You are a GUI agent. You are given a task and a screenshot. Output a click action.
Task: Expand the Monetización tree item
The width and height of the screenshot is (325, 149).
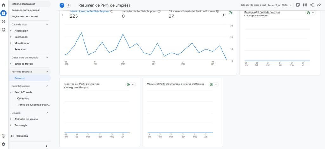click(x=11, y=43)
